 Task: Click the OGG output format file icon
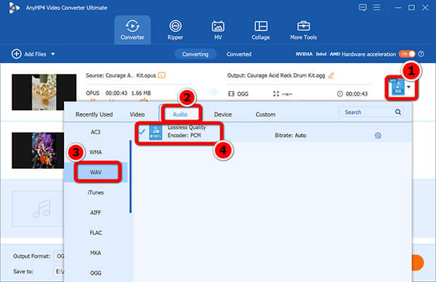pyautogui.click(x=398, y=87)
